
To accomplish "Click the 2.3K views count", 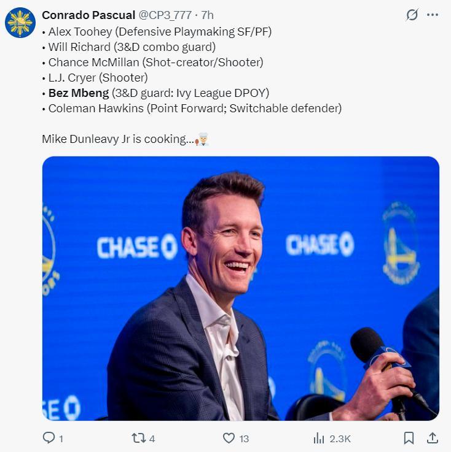I will pos(340,439).
